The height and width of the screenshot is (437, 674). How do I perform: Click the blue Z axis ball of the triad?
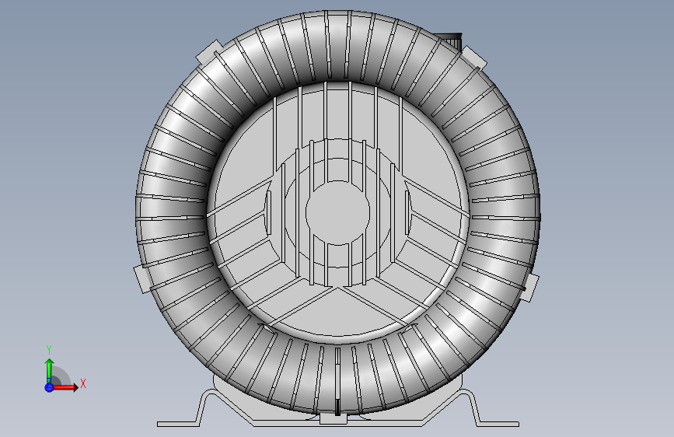click(x=49, y=387)
